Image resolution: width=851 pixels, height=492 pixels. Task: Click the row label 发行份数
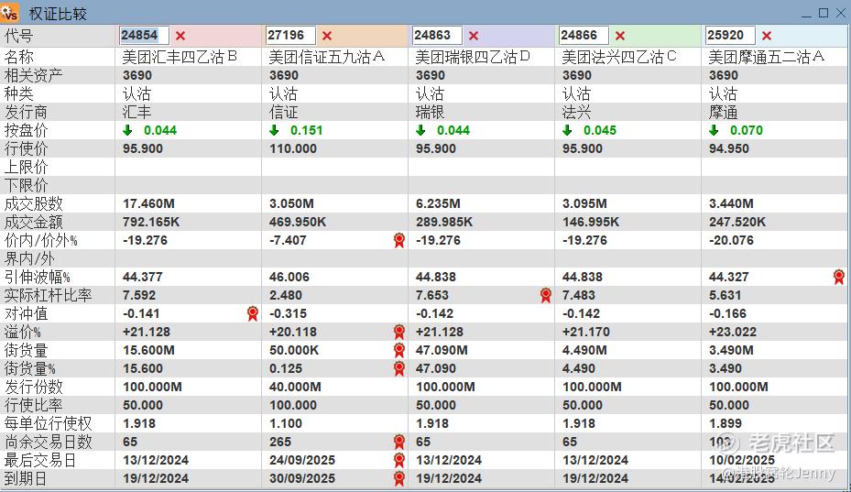pos(34,388)
